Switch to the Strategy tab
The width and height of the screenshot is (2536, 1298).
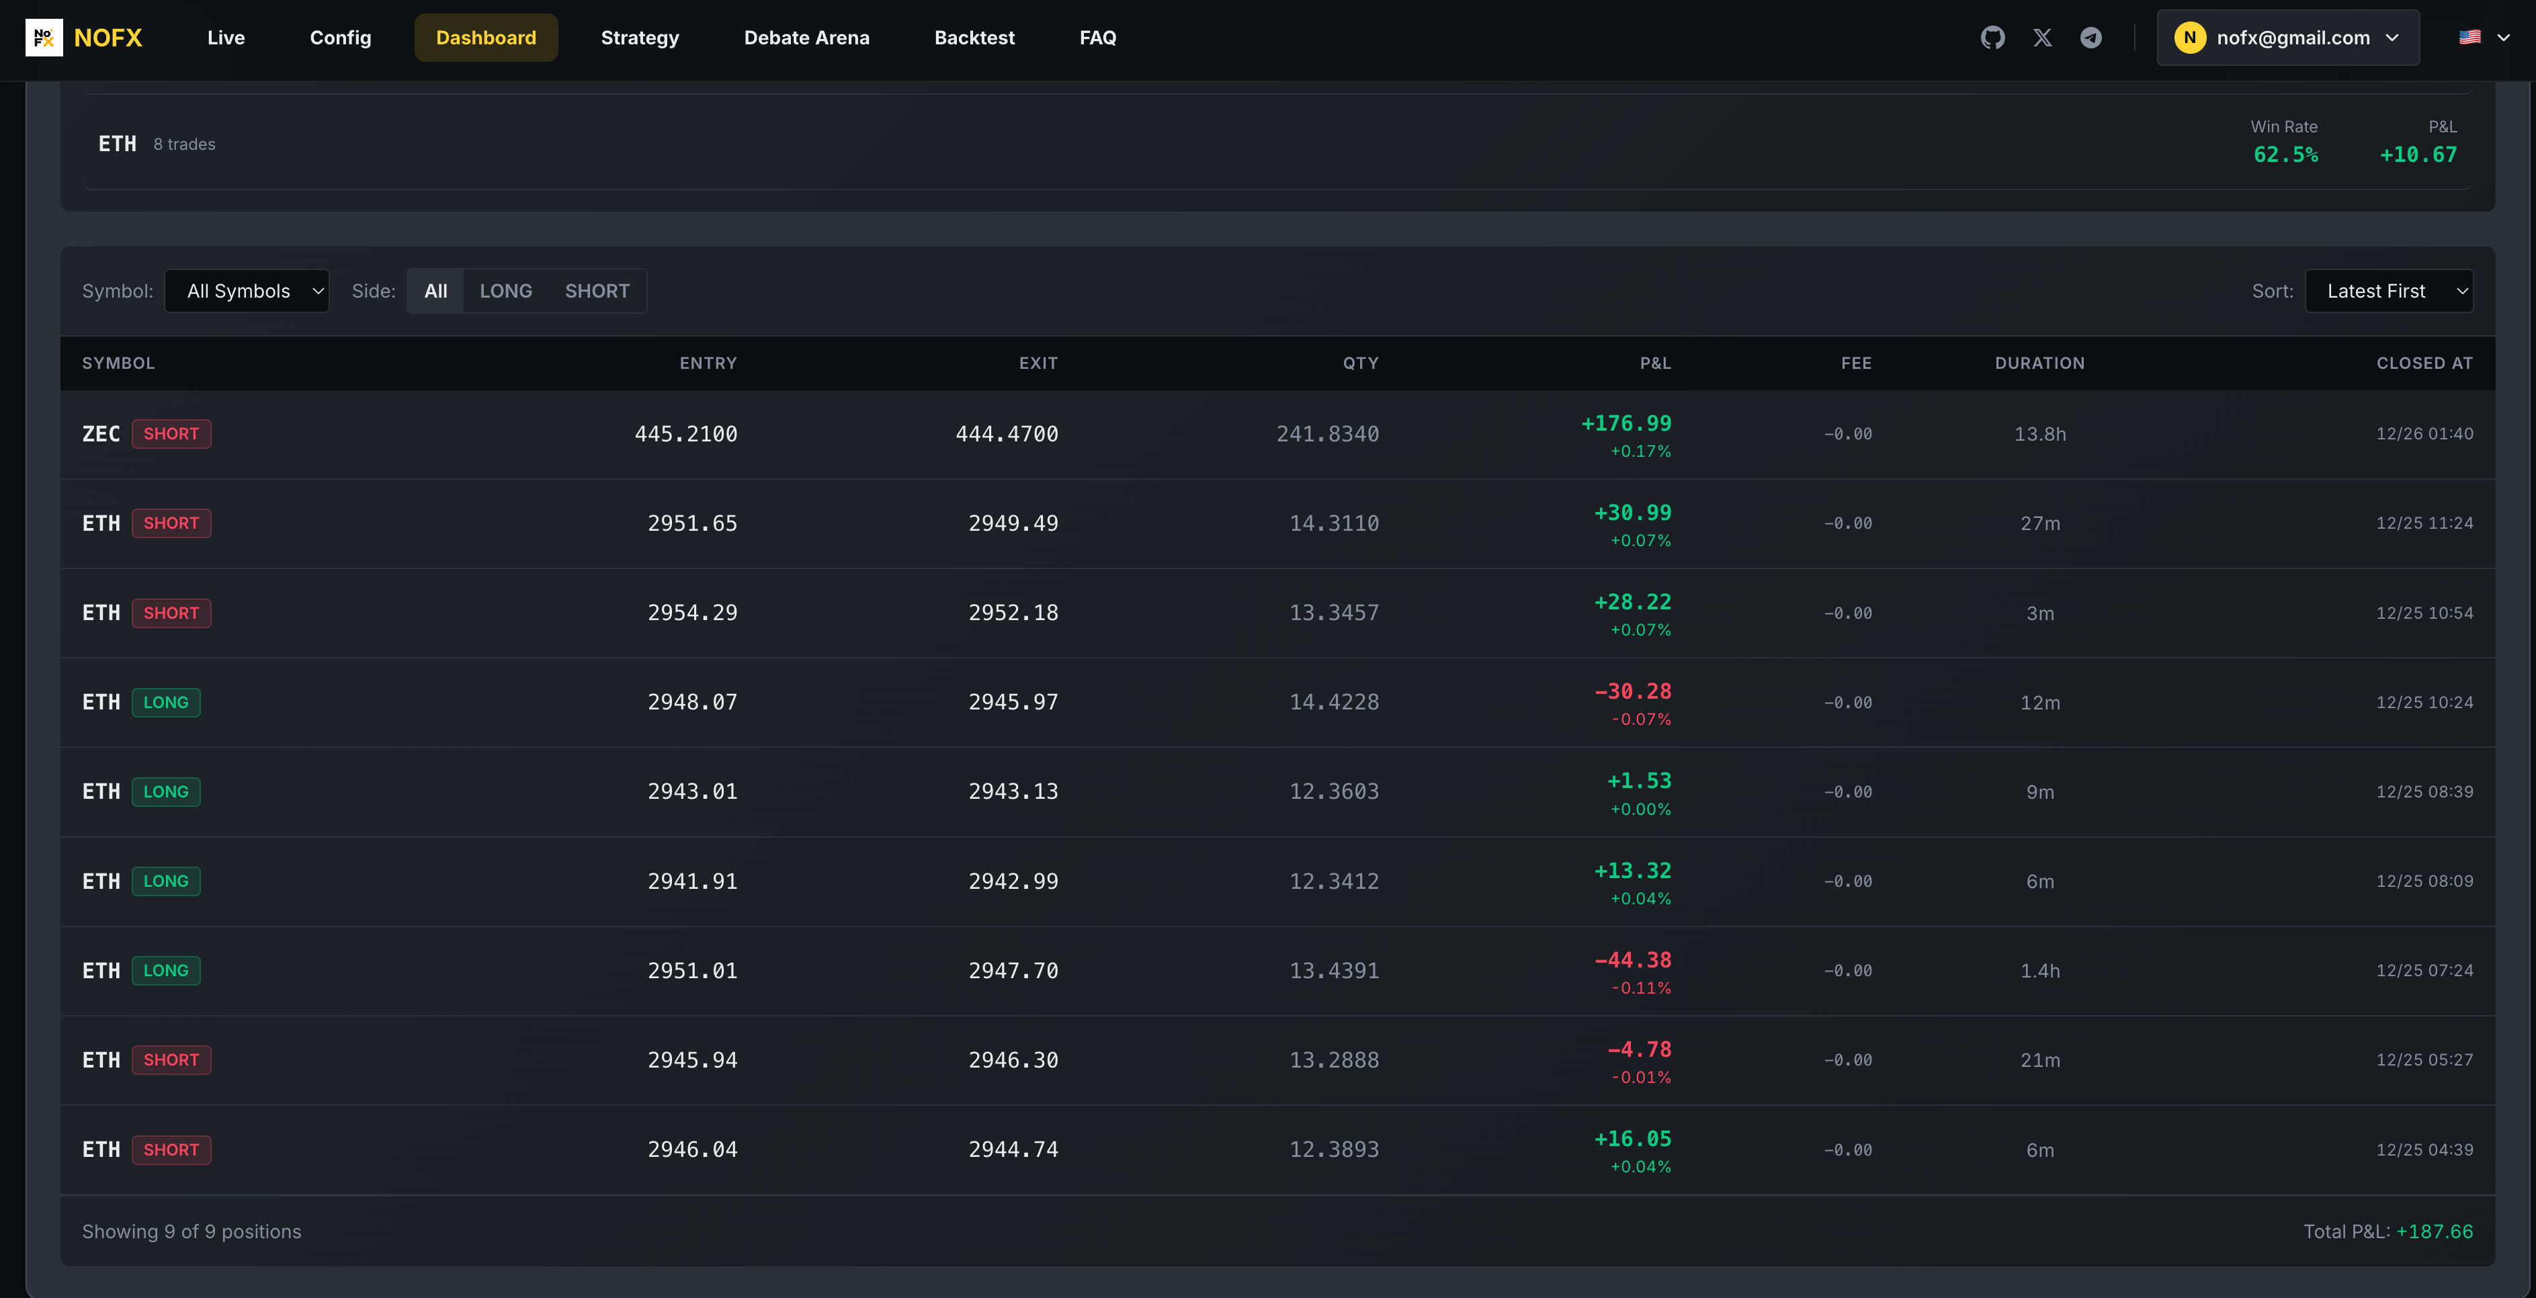pyautogui.click(x=640, y=38)
